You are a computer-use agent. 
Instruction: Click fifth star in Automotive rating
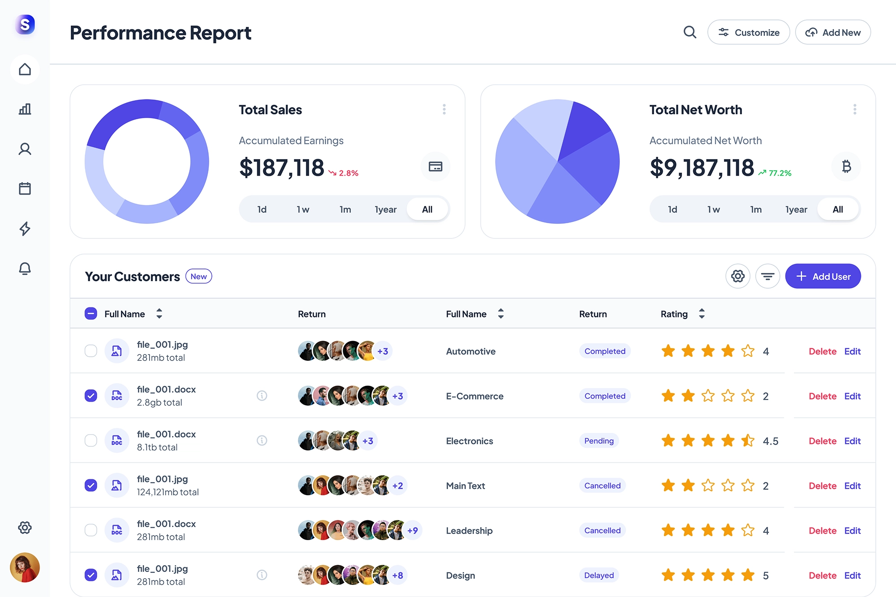coord(748,351)
